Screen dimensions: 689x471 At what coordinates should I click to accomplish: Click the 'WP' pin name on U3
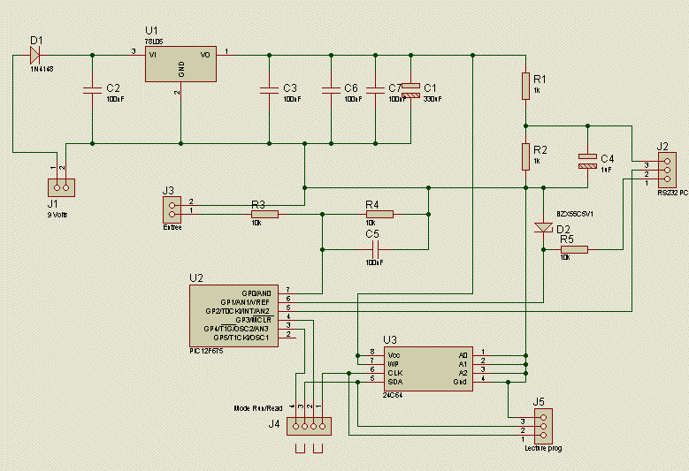(x=393, y=364)
